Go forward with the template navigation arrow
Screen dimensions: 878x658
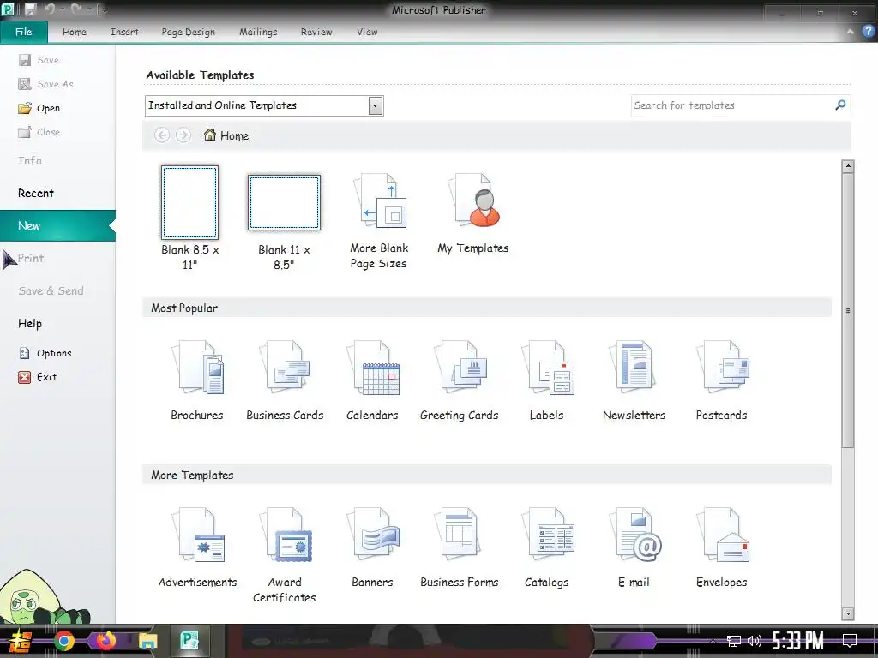(183, 135)
